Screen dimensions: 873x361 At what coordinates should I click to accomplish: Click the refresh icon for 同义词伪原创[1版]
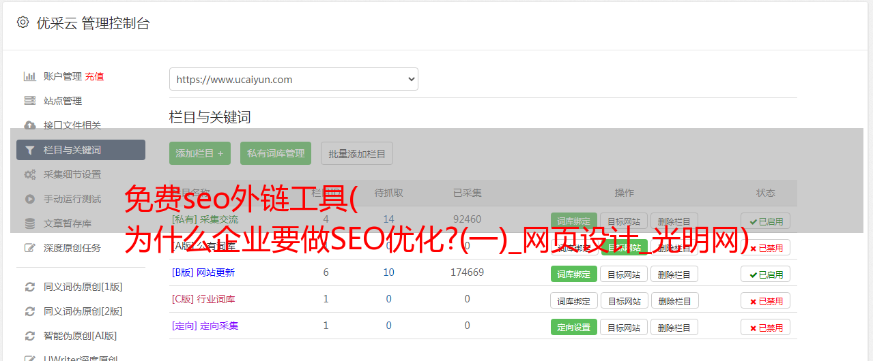30,287
